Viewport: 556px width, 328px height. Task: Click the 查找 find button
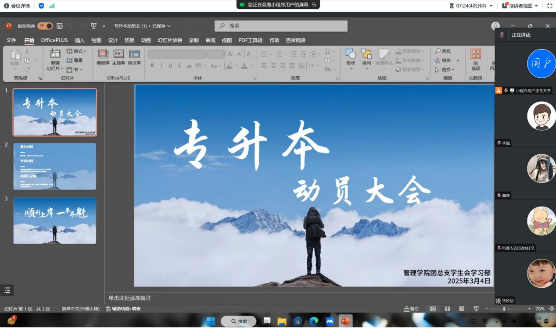(443, 51)
